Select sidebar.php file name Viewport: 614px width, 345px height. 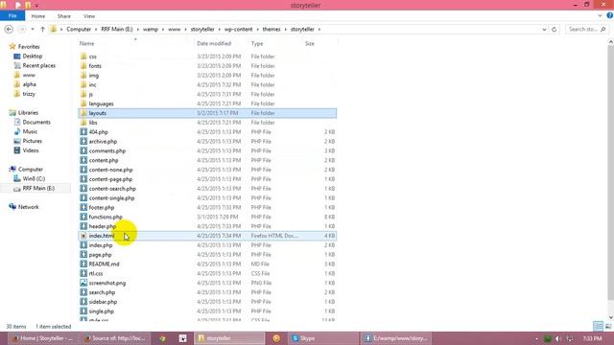click(x=103, y=302)
